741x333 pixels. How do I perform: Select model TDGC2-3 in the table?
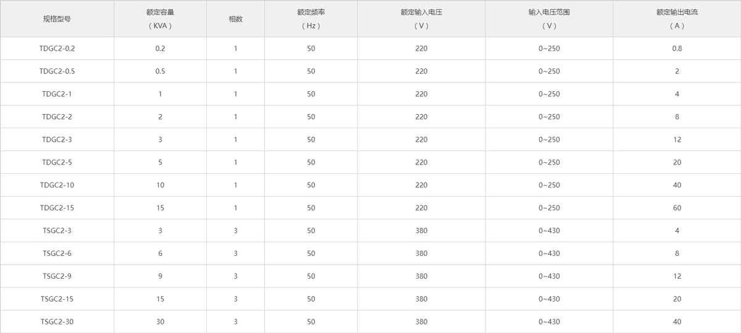click(57, 139)
